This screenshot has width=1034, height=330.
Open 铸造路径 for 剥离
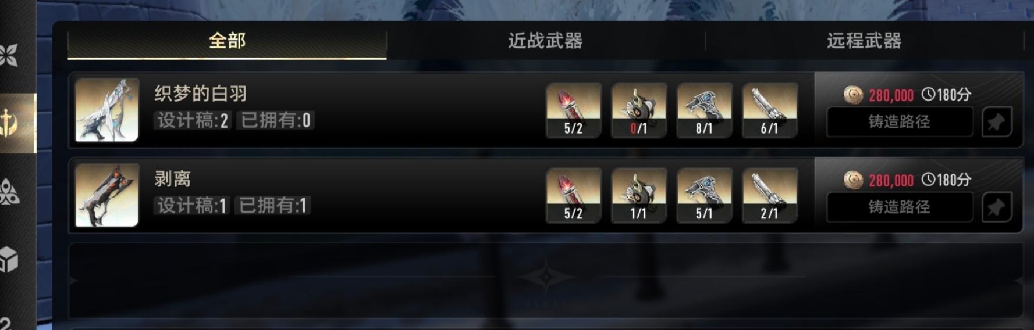pyautogui.click(x=900, y=207)
